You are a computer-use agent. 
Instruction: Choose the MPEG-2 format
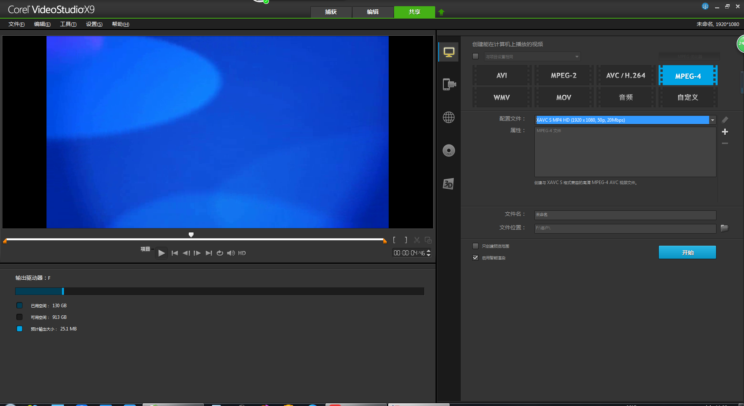pyautogui.click(x=564, y=76)
